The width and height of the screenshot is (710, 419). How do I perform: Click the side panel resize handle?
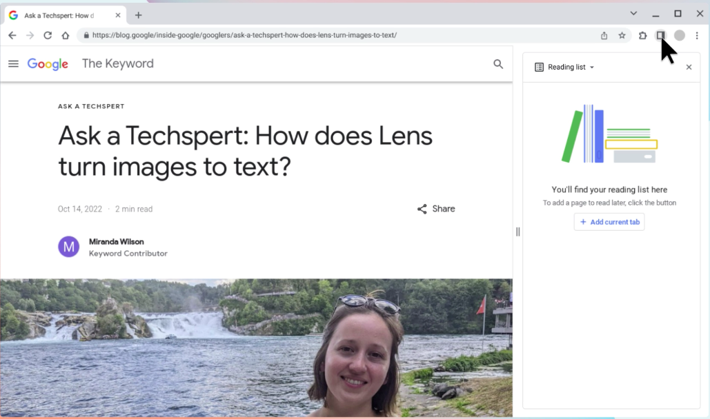tap(518, 232)
